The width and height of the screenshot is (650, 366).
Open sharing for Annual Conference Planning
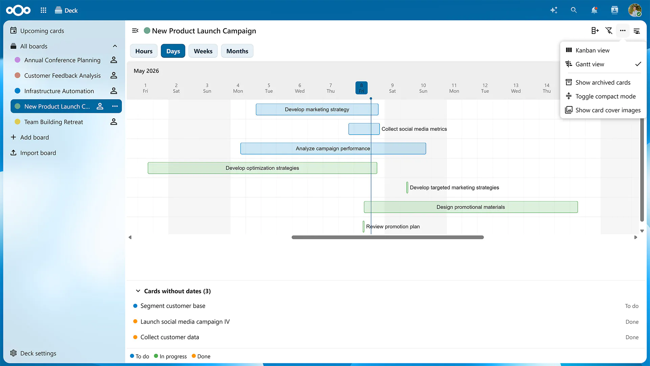click(x=114, y=60)
